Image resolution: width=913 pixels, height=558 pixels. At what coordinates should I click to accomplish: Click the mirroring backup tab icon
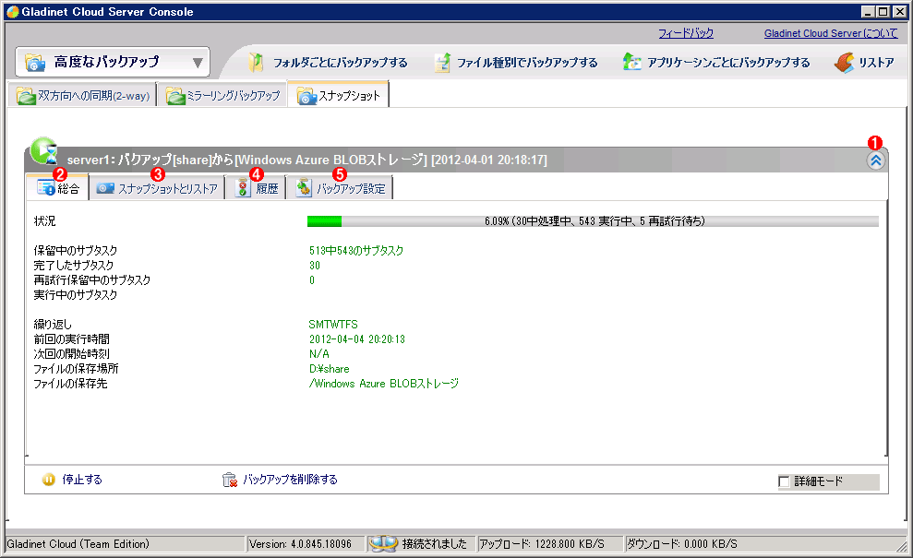coord(175,96)
